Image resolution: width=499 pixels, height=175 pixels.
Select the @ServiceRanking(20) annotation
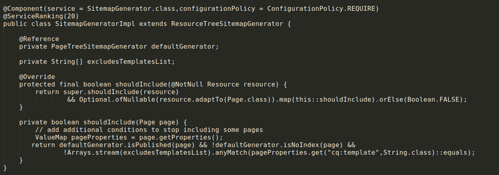point(41,16)
